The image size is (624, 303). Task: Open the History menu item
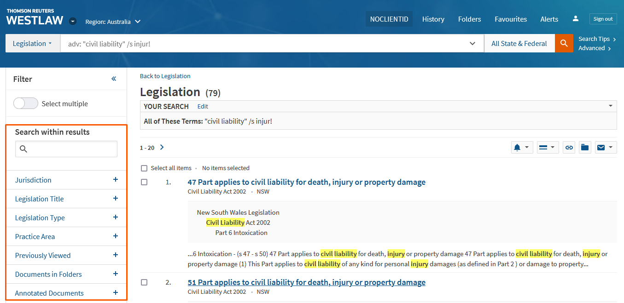point(433,19)
